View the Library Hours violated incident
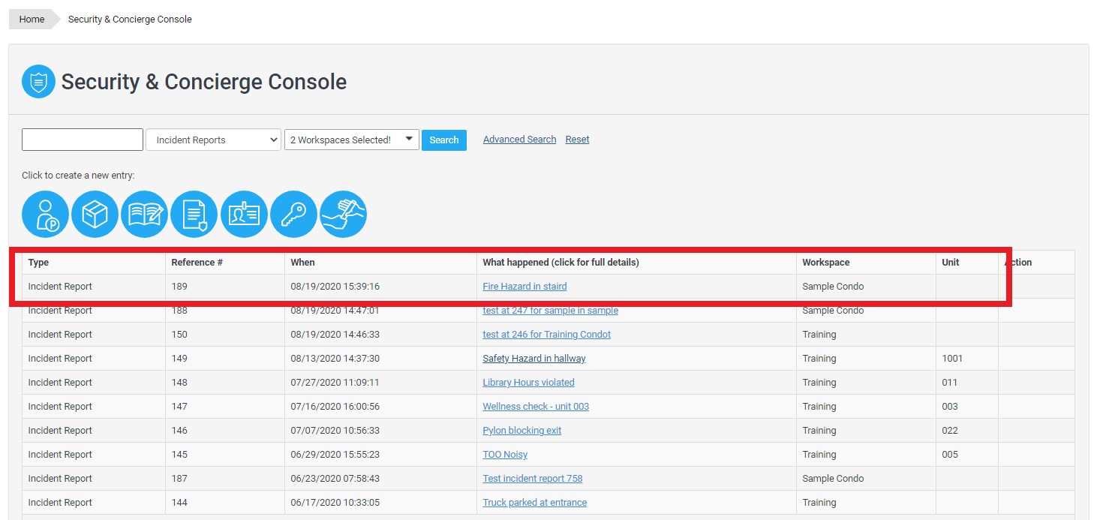The width and height of the screenshot is (1100, 520). 528,383
